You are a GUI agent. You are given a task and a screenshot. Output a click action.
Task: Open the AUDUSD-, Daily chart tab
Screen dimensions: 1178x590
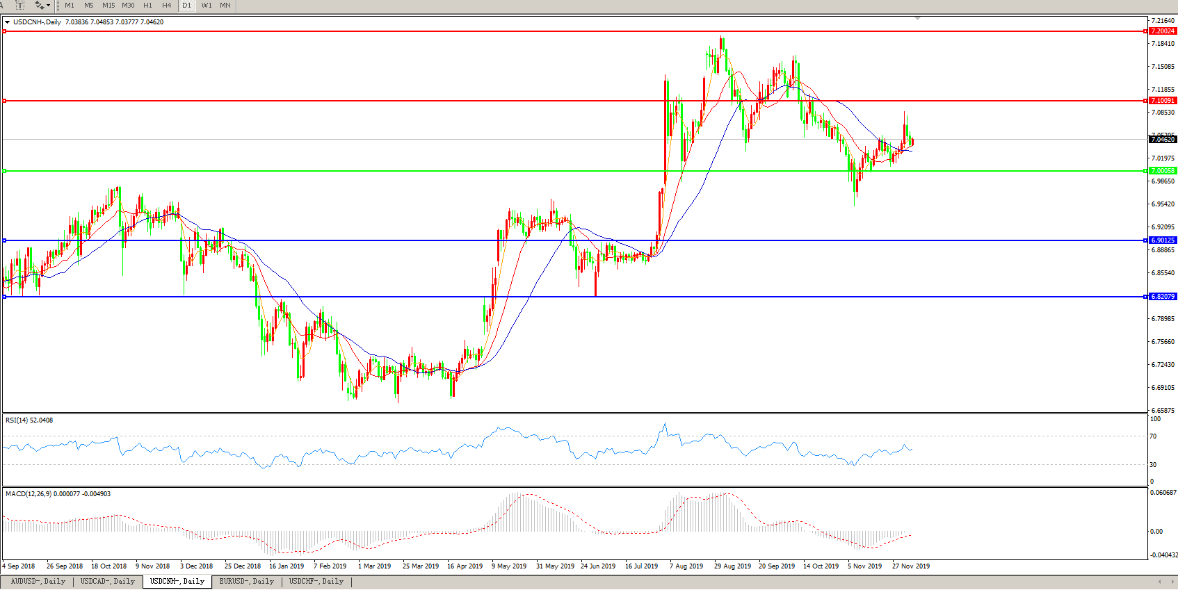coord(38,582)
